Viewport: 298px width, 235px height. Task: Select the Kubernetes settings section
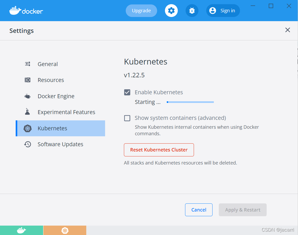coord(60,128)
